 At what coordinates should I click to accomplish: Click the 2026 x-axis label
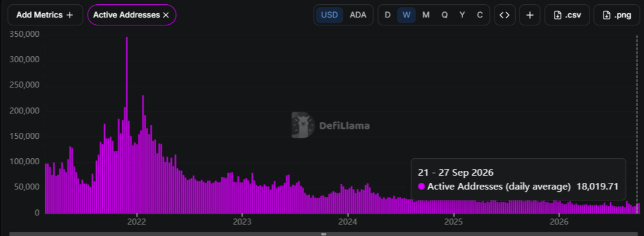559,222
